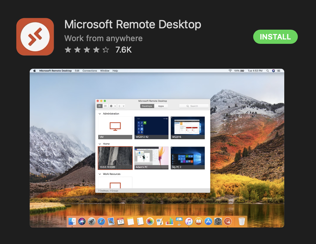Open the Connections menu
Viewport: 316px width, 244px height.
pos(89,70)
